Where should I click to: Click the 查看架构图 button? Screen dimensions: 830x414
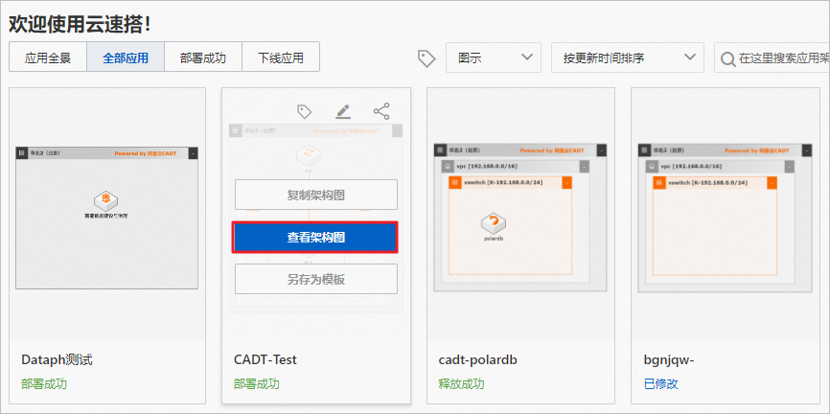[315, 237]
